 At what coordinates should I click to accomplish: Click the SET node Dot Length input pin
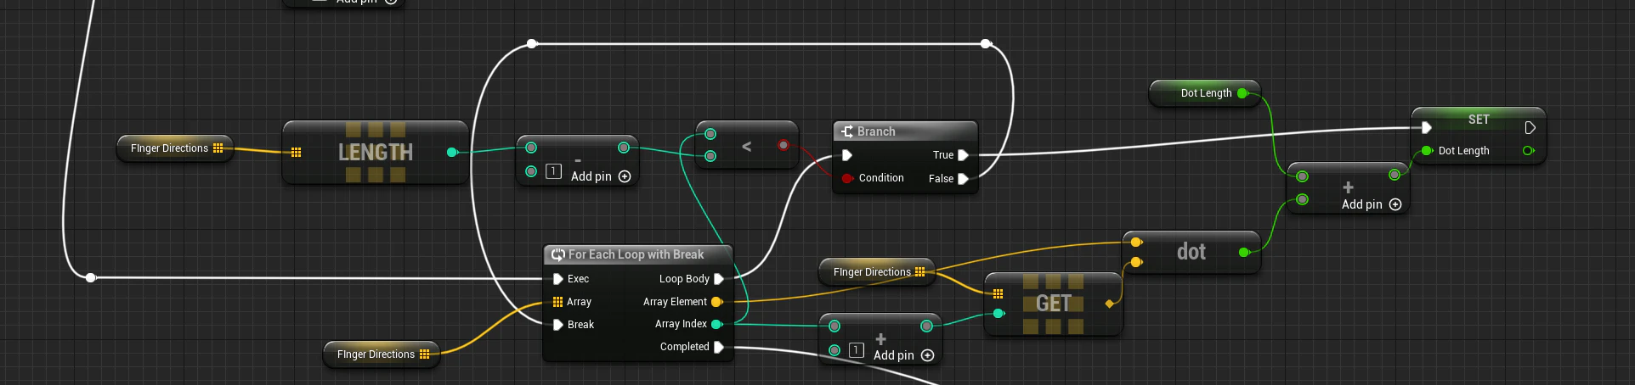(1427, 151)
